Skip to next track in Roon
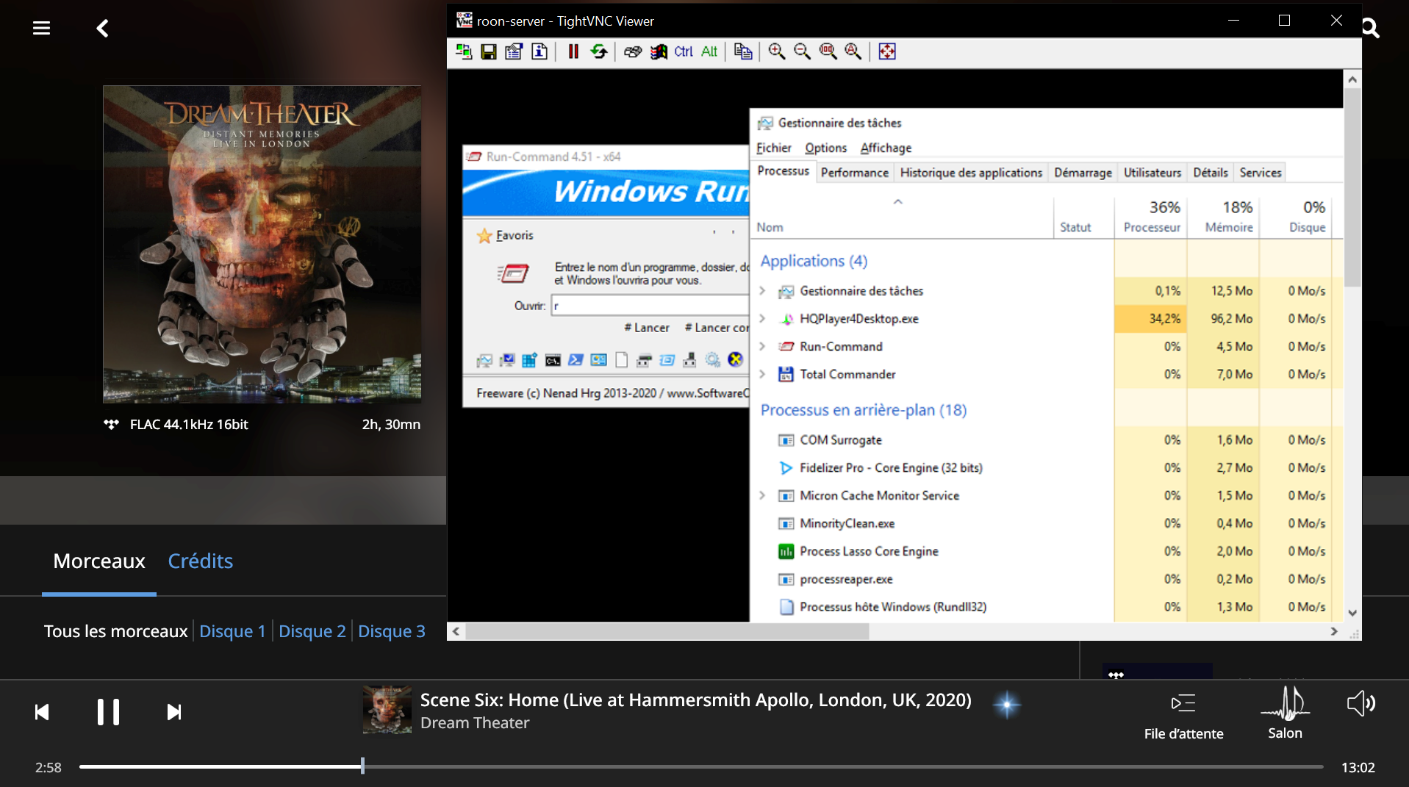The height and width of the screenshot is (787, 1409). pos(173,712)
